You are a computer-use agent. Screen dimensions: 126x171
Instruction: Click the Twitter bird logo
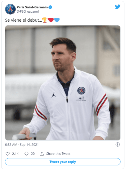pos(118,7)
